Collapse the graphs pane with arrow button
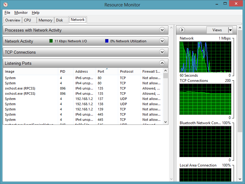Screen dimensions: 245x184 tap(182, 30)
